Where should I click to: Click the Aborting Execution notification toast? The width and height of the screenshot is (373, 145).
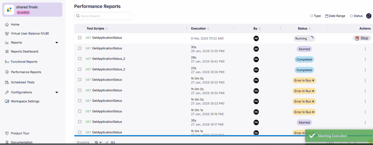[339, 136]
